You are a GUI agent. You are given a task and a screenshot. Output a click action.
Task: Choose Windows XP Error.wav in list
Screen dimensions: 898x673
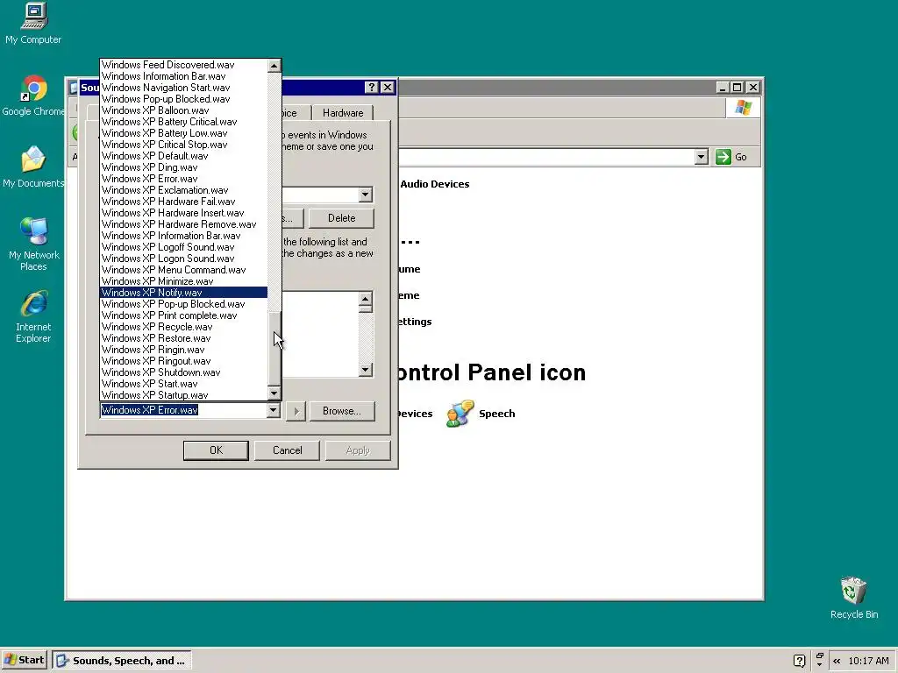point(184,179)
